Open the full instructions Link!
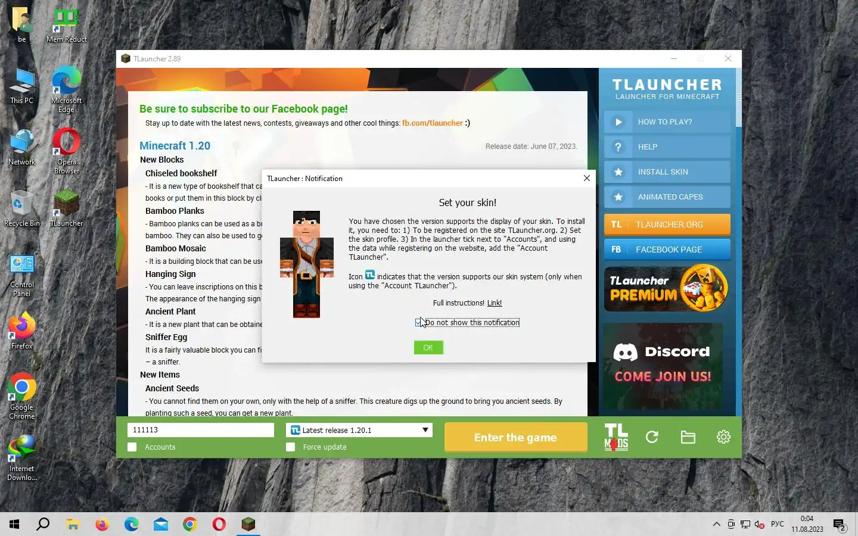 (495, 303)
